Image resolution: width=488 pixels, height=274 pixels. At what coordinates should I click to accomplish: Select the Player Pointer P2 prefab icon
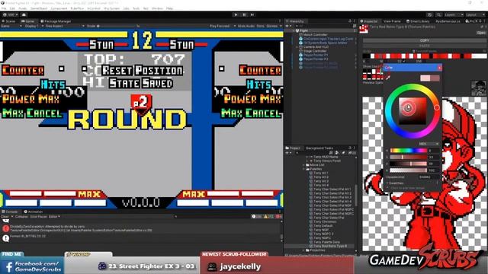click(300, 59)
